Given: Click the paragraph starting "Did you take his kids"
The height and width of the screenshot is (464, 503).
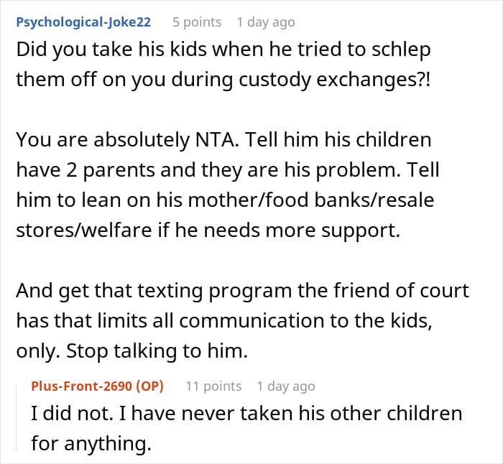Looking at the screenshot, I should pyautogui.click(x=223, y=65).
